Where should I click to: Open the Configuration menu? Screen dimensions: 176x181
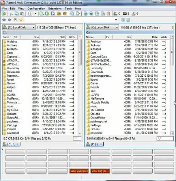36,9
